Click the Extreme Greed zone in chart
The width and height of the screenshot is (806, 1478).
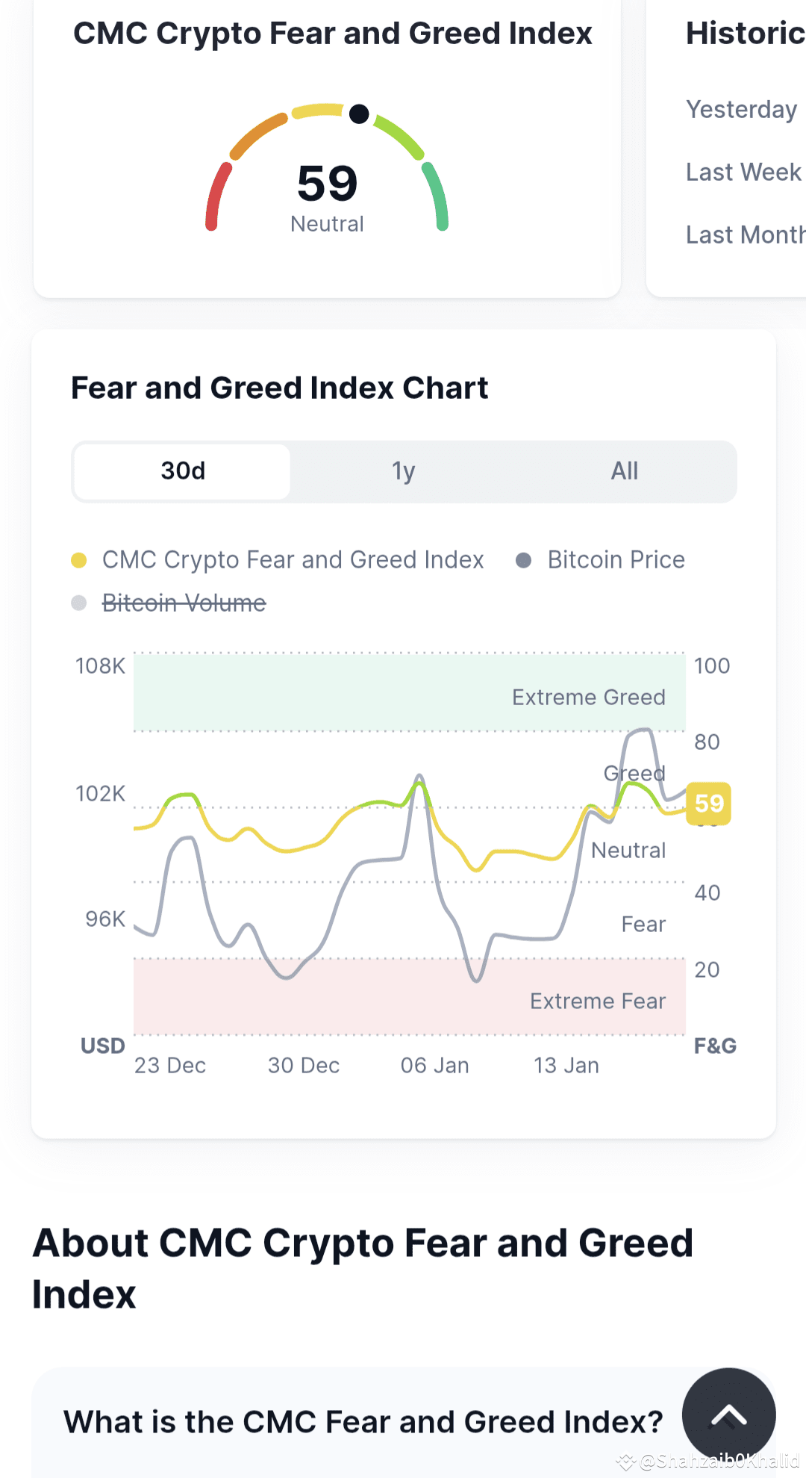pos(409,692)
